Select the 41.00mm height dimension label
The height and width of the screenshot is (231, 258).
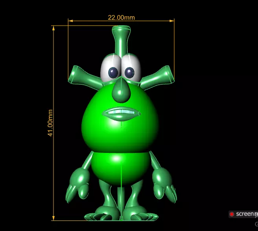click(50, 123)
